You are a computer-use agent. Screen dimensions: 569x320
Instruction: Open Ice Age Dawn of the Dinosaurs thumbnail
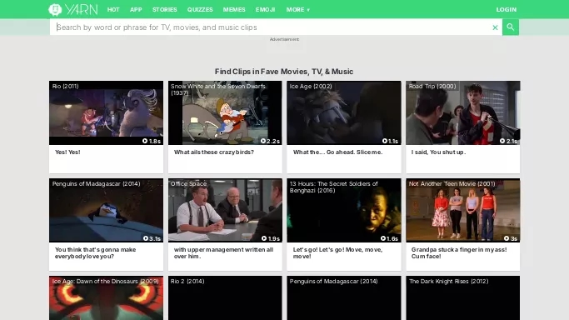click(106, 297)
